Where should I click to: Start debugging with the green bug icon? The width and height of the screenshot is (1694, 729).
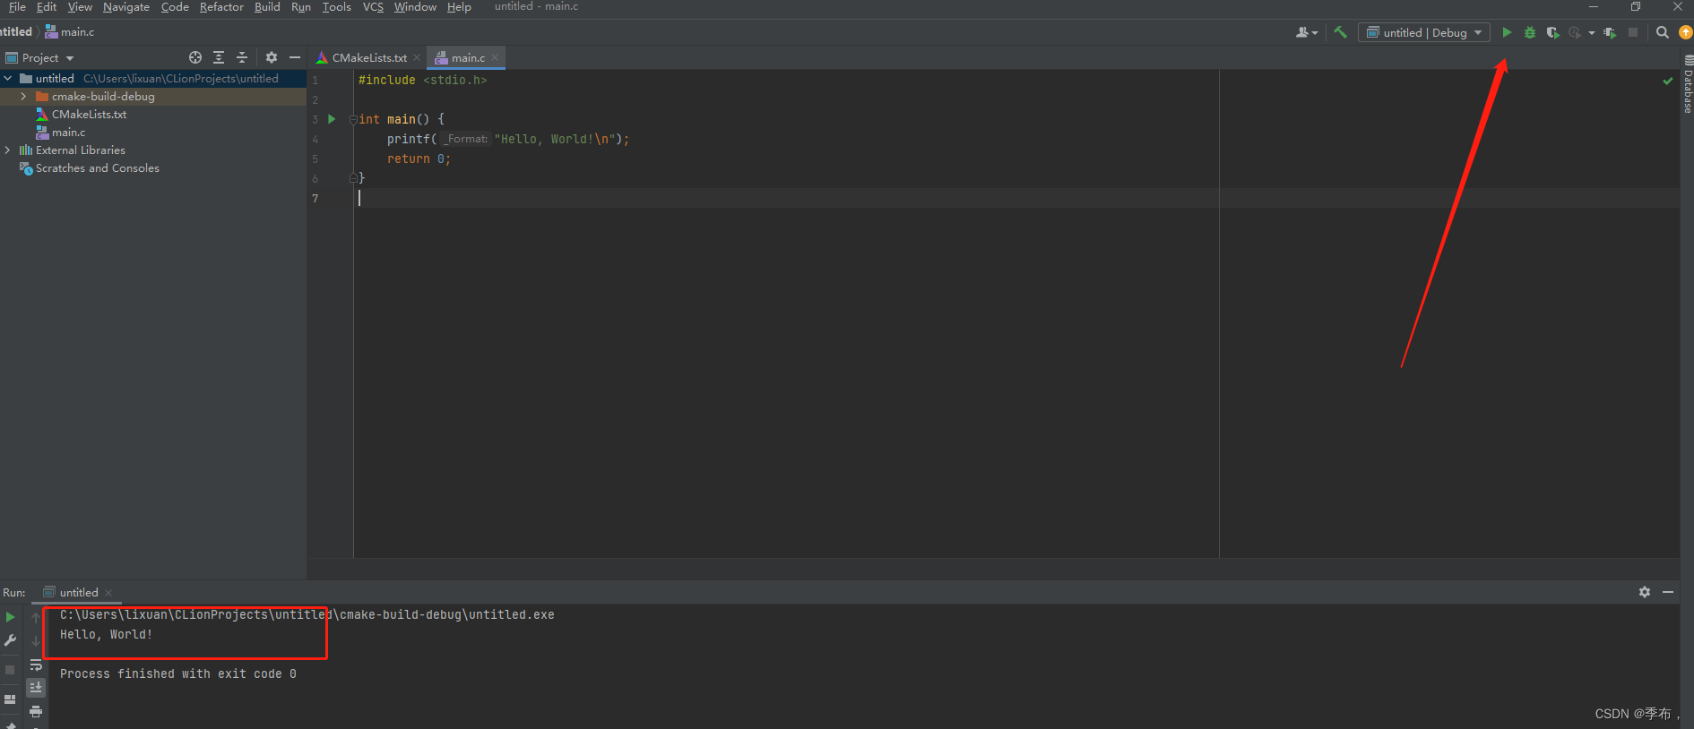pos(1530,32)
